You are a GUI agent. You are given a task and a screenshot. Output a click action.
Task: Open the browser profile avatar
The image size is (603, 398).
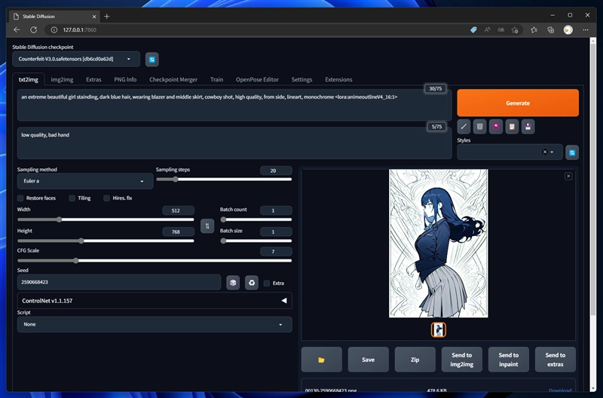pos(568,29)
